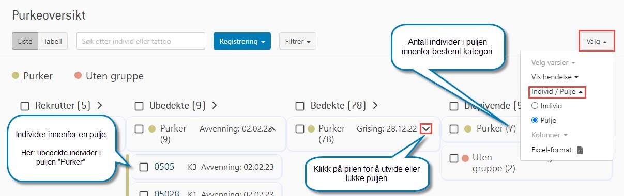Open the Filtrer dropdown
Viewport: 624px width, 196px height.
298,41
